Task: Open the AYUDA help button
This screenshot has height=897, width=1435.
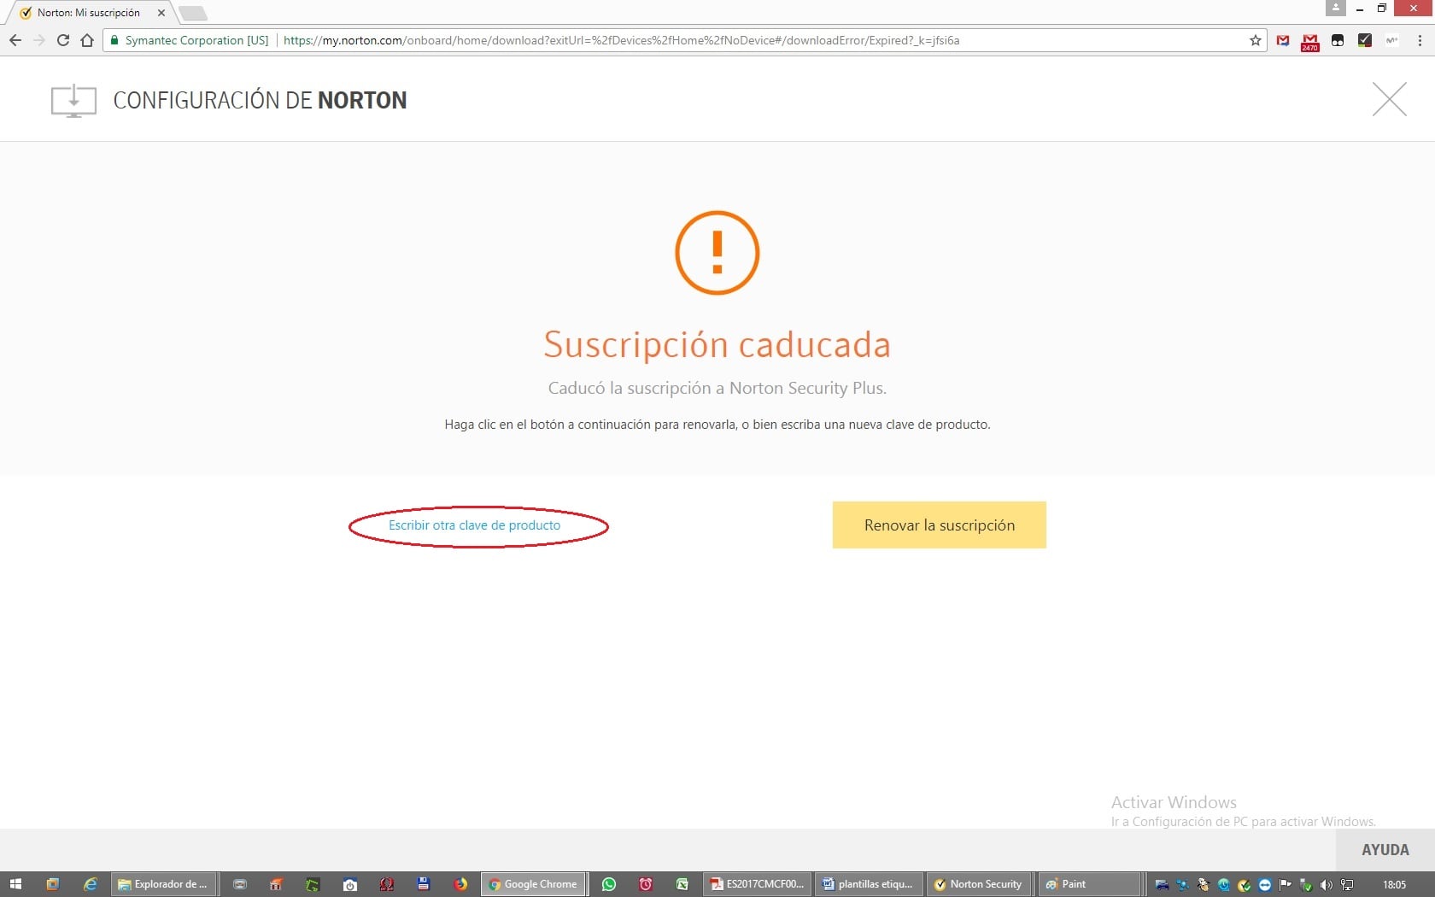Action: [x=1385, y=850]
